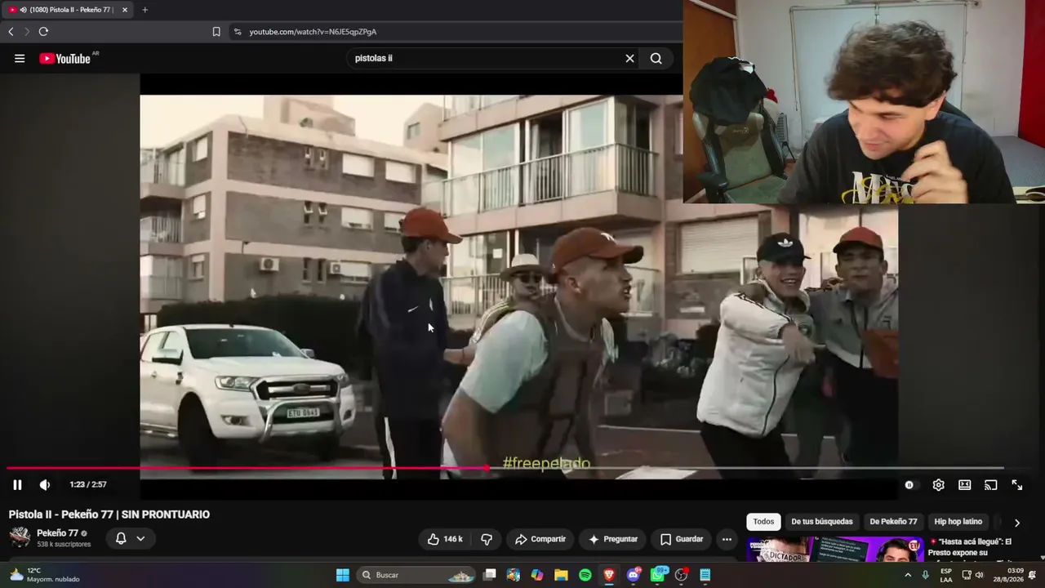Open the Windows Start menu

pyautogui.click(x=343, y=575)
